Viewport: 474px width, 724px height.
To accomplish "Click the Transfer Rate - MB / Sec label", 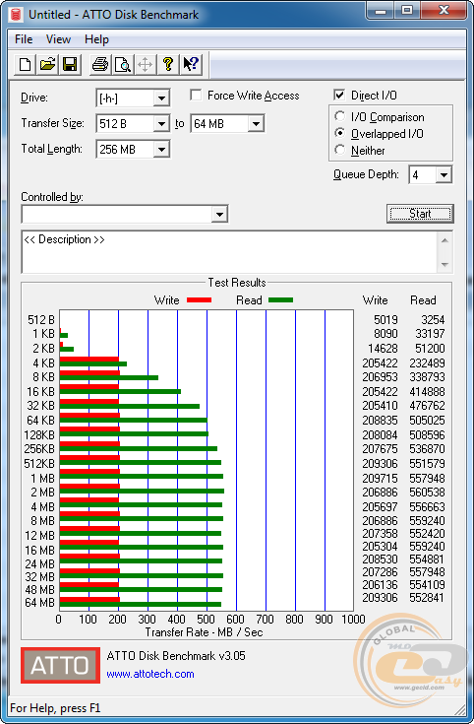I will (205, 632).
